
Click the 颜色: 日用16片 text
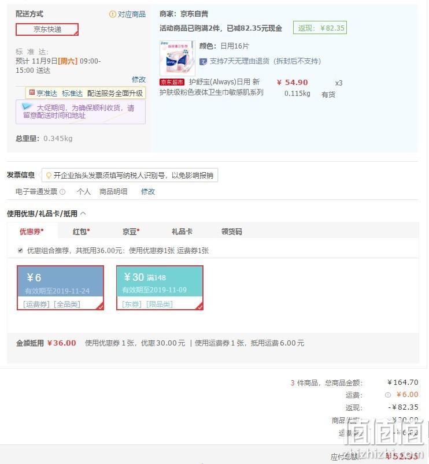click(224, 46)
